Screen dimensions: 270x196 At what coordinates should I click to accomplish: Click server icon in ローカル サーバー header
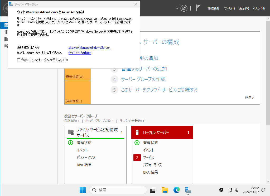click(137, 133)
